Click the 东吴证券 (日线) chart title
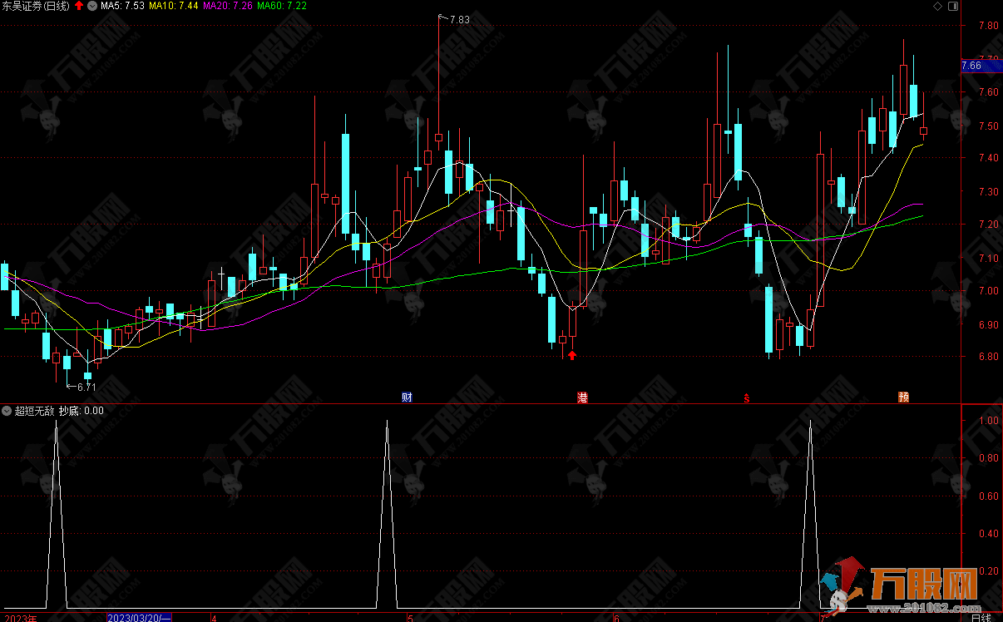Image resolution: width=1003 pixels, height=622 pixels. pyautogui.click(x=35, y=6)
